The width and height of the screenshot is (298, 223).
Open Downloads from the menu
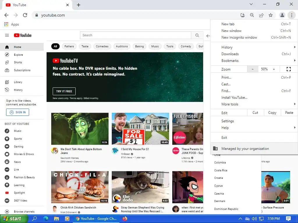point(254,54)
